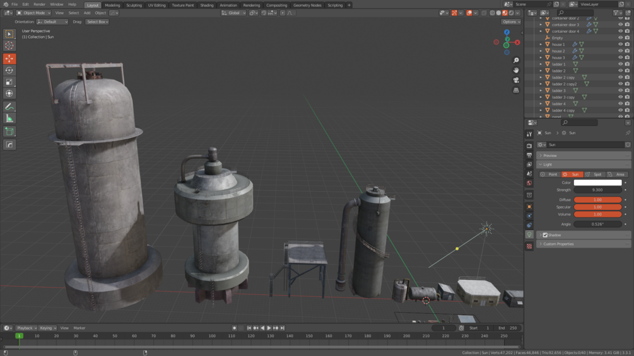Open the Scene properties tab
This screenshot has height=356, width=634.
click(529, 173)
